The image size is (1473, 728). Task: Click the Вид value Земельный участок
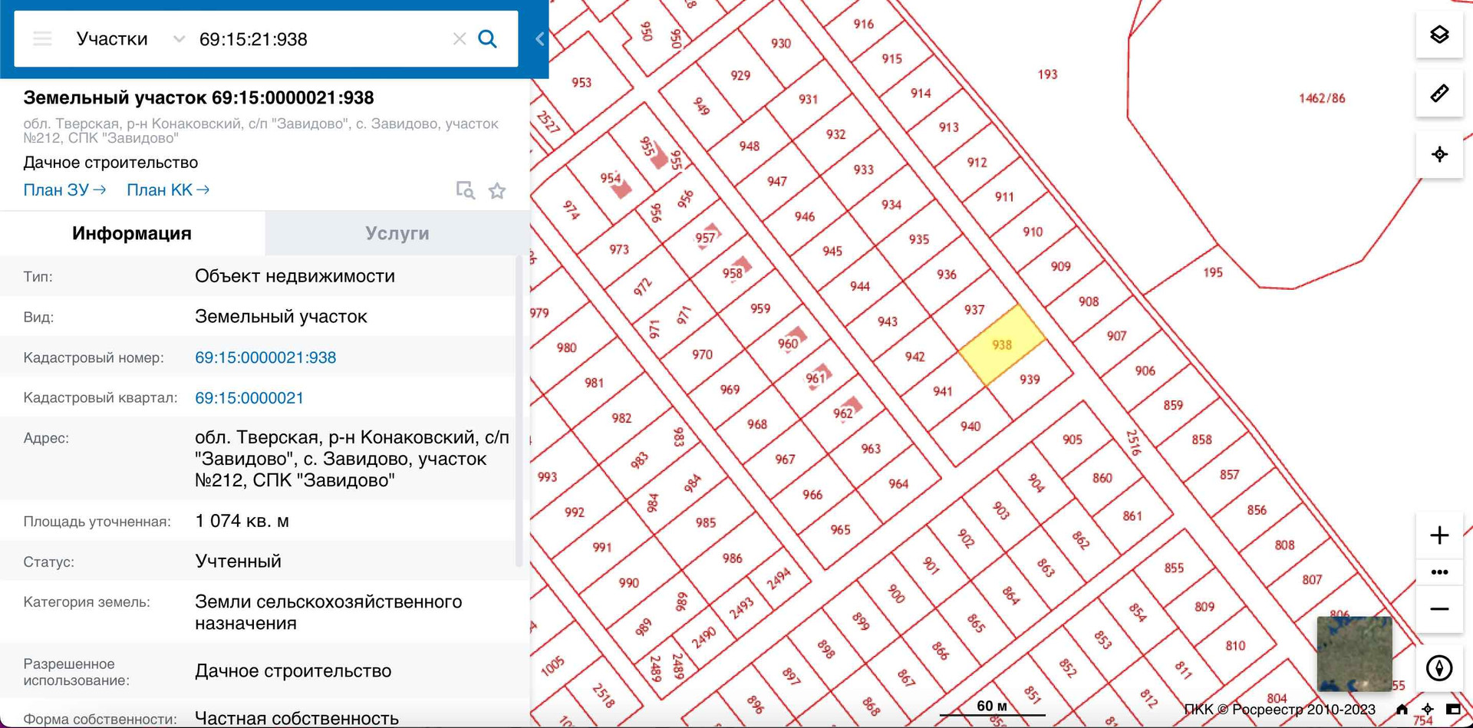[x=281, y=317]
